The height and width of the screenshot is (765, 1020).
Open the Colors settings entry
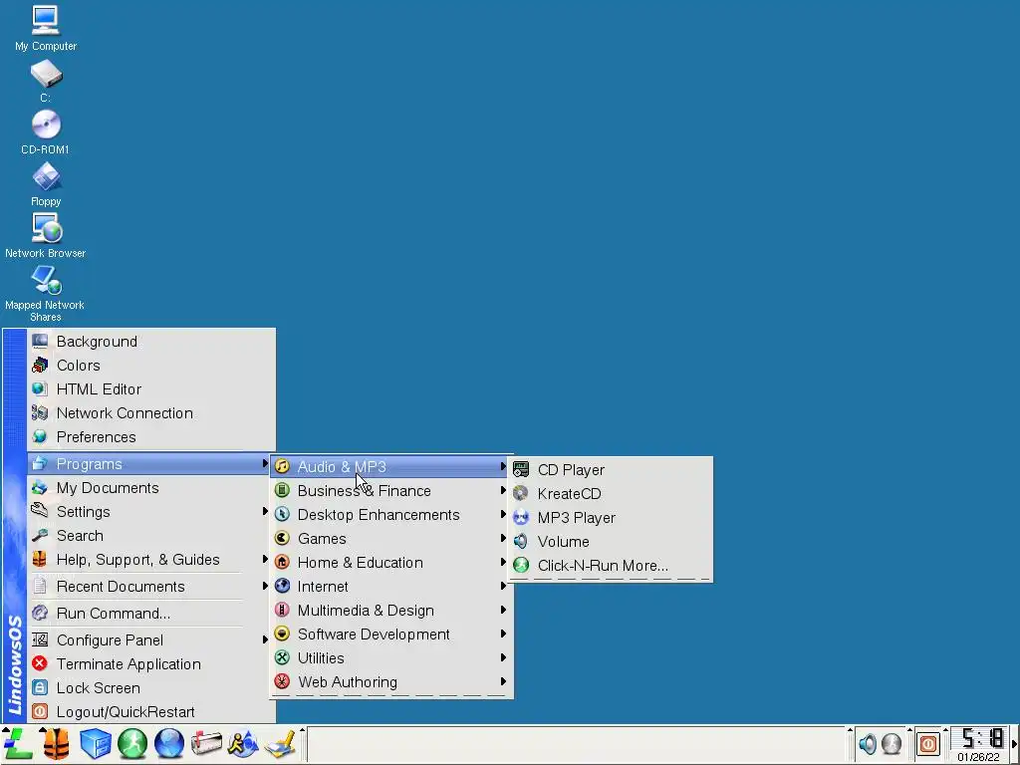[x=151, y=366]
